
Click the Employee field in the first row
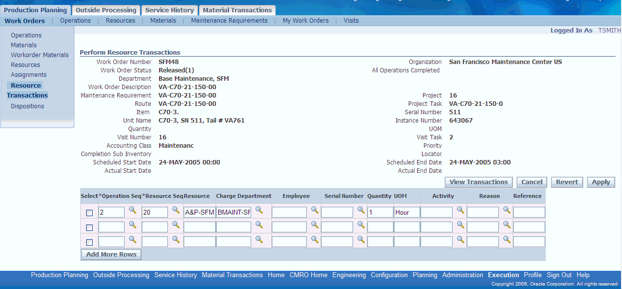pos(289,212)
